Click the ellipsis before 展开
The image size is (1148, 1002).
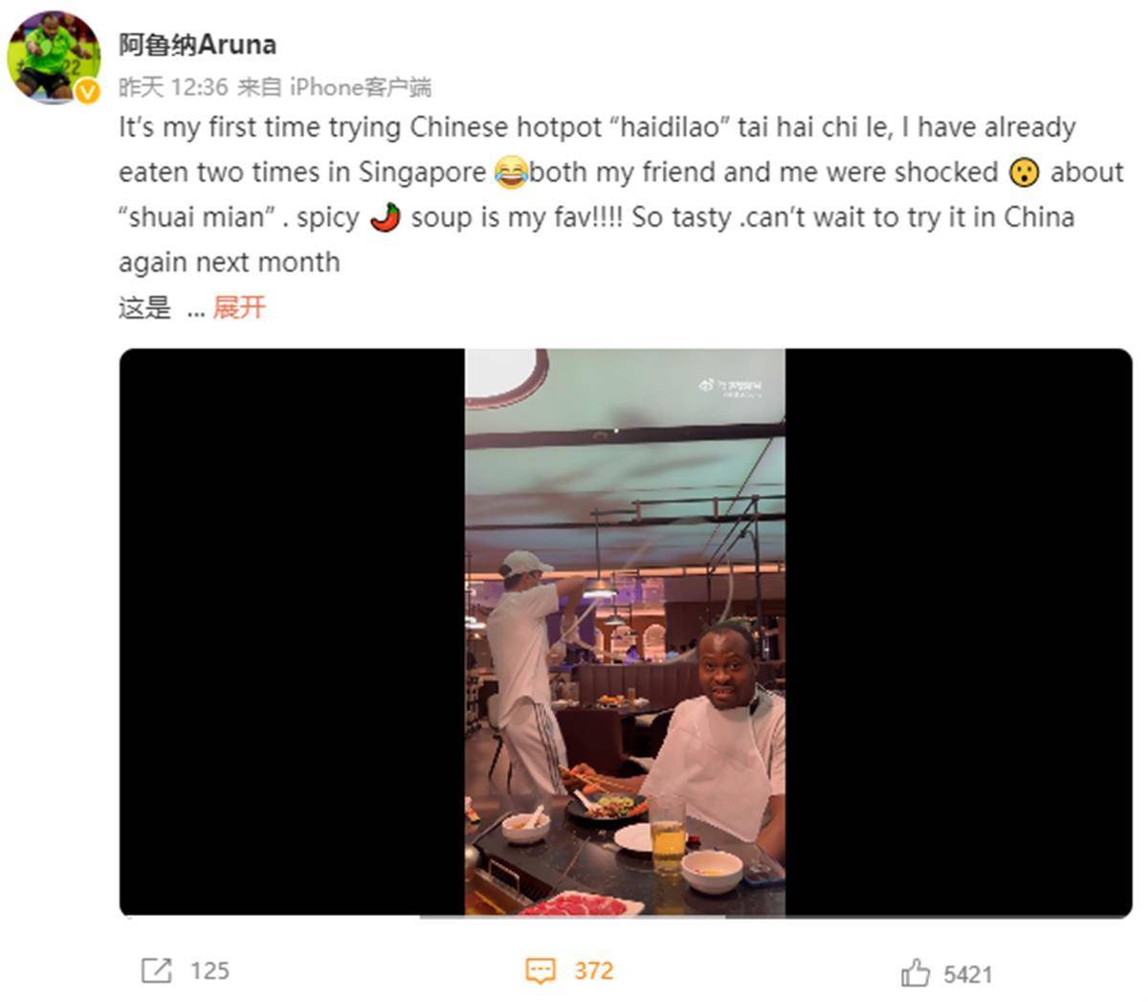[195, 309]
